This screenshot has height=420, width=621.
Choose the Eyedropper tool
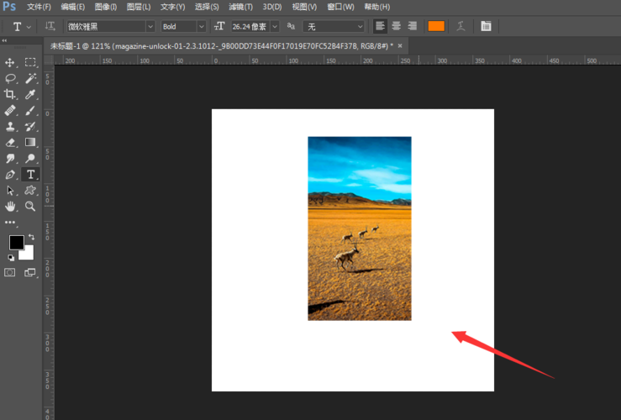click(30, 95)
